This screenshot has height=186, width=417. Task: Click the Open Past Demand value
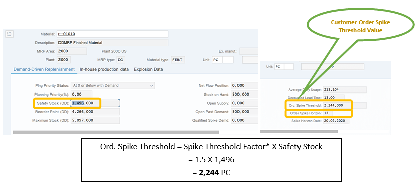[x=245, y=112]
